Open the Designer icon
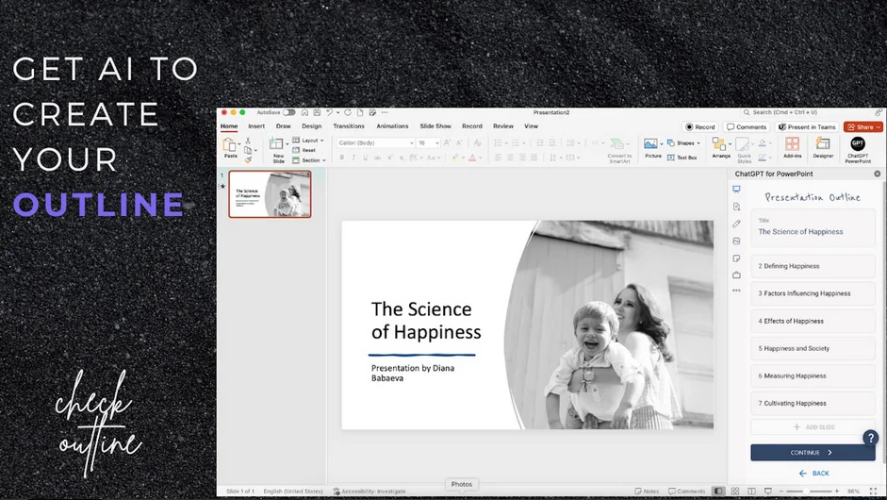This screenshot has height=500, width=887. pos(823,143)
